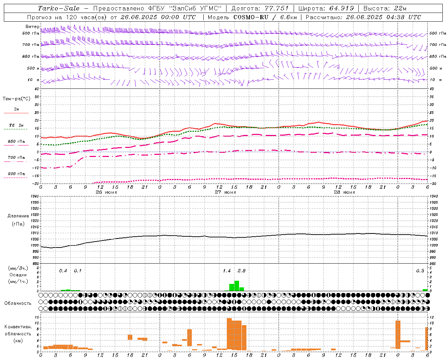Image resolution: width=448 pixels, height=358 pixels.
Task: Click the Давление pressure panel label
Action: [18, 216]
